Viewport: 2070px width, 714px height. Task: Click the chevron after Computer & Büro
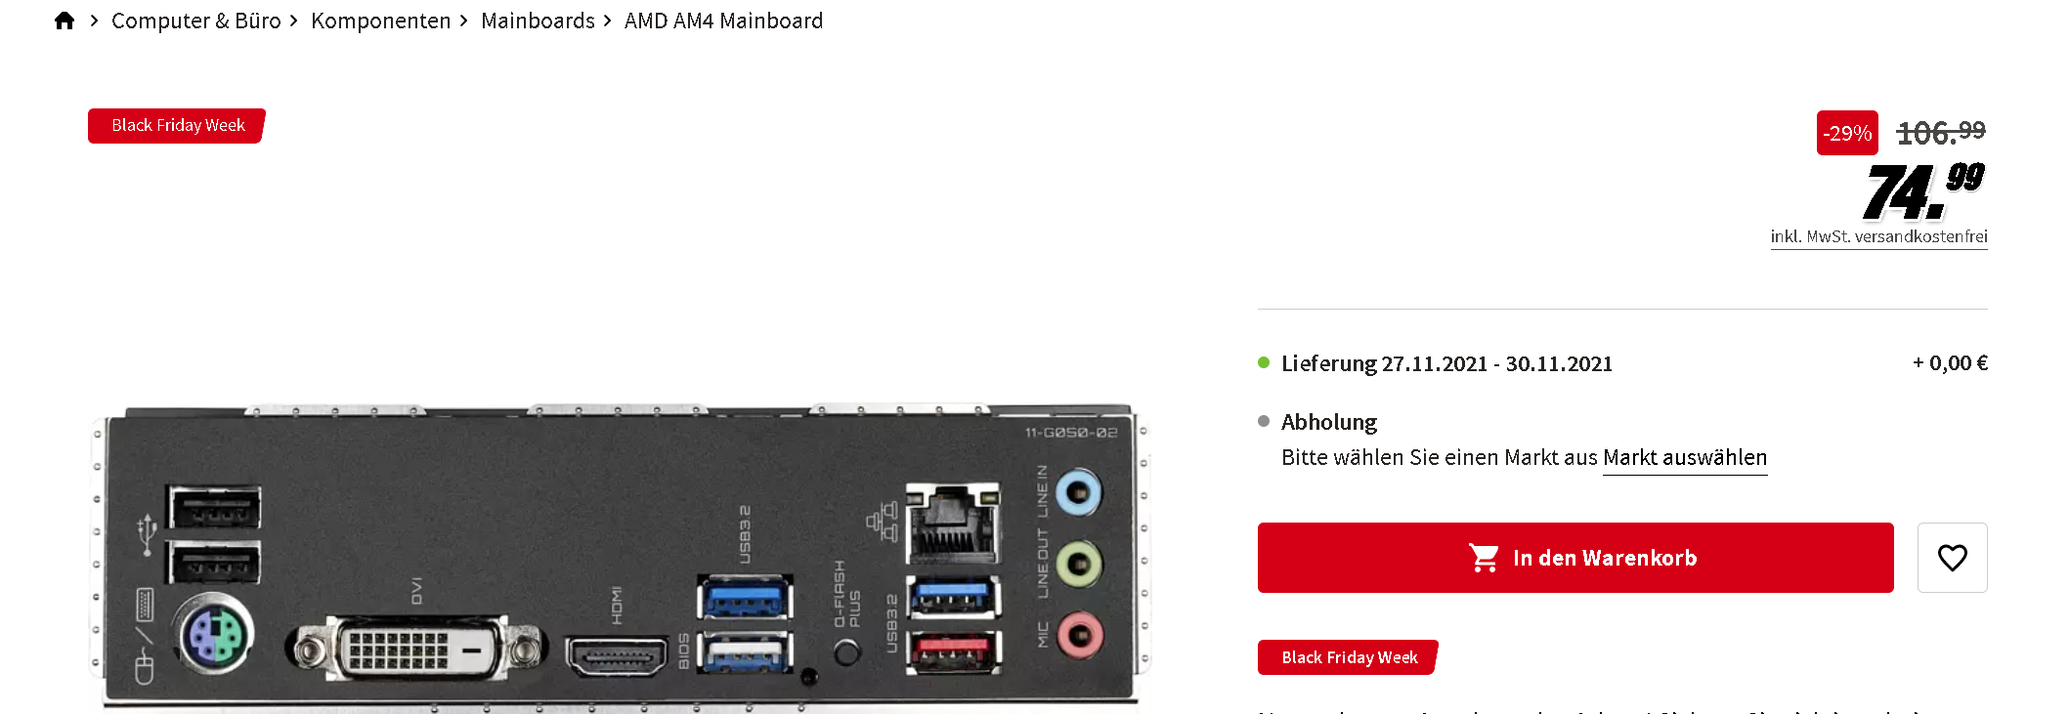tap(293, 21)
